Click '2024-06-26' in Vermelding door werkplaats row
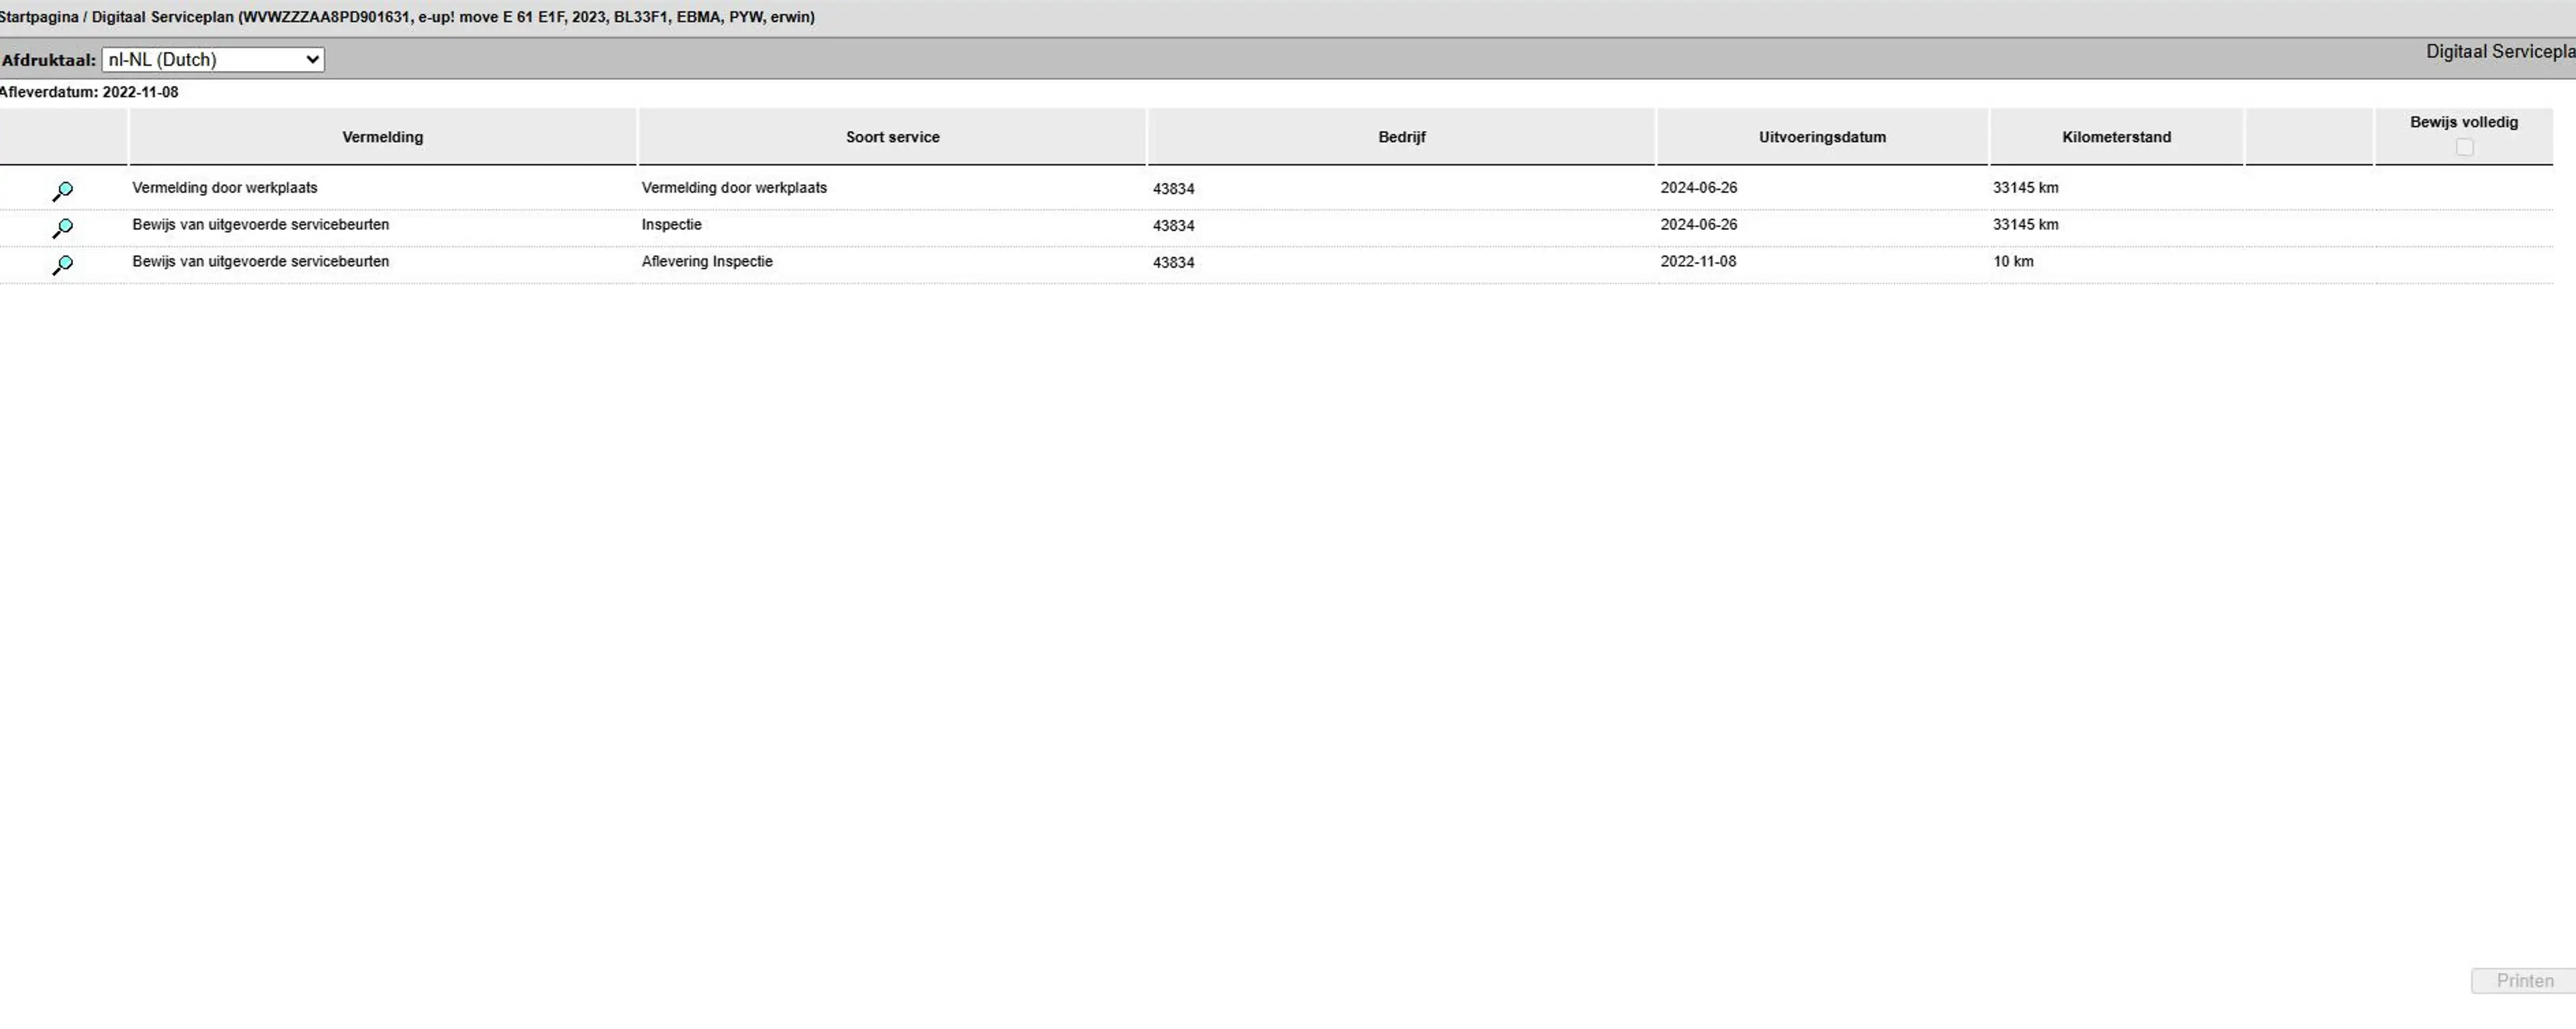 click(x=1698, y=187)
